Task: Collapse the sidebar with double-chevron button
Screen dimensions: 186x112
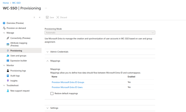Action: 40,17
